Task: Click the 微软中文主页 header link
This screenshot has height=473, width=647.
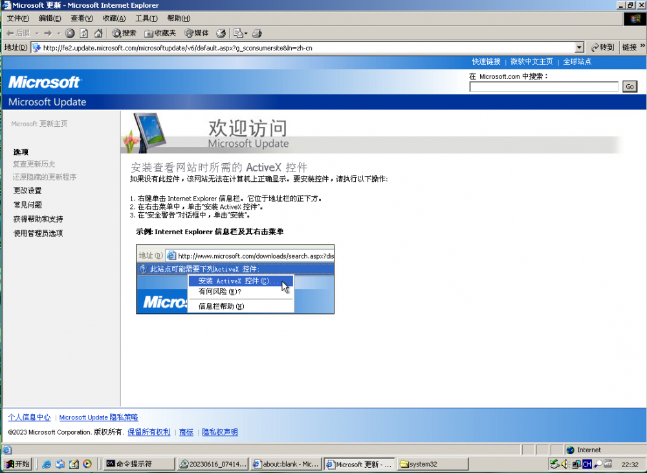Action: pos(531,61)
